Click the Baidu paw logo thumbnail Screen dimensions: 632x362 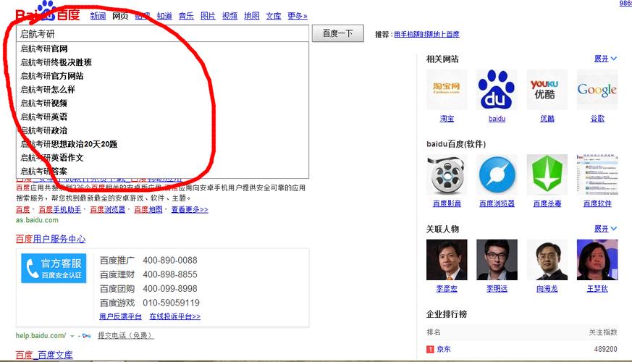pyautogui.click(x=497, y=90)
